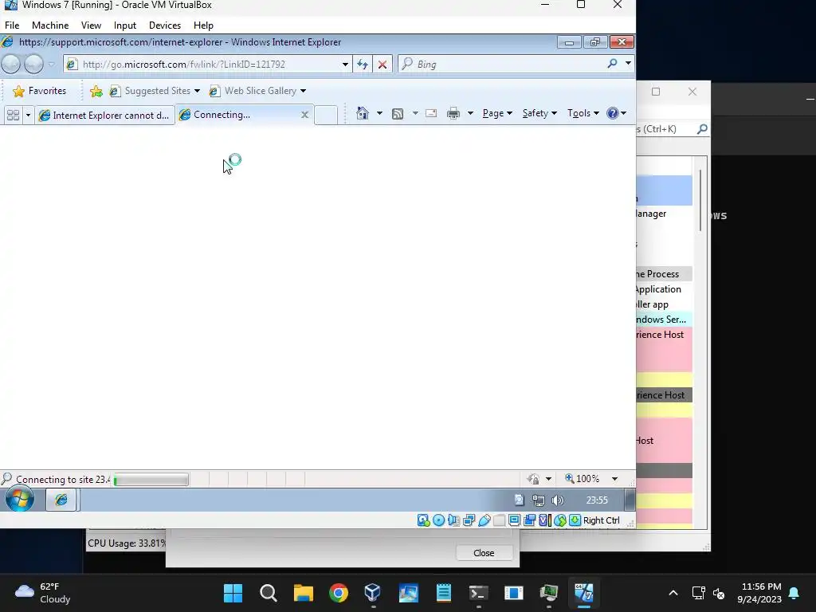816x612 pixels.
Task: Click the Print icon
Action: pyautogui.click(x=453, y=113)
